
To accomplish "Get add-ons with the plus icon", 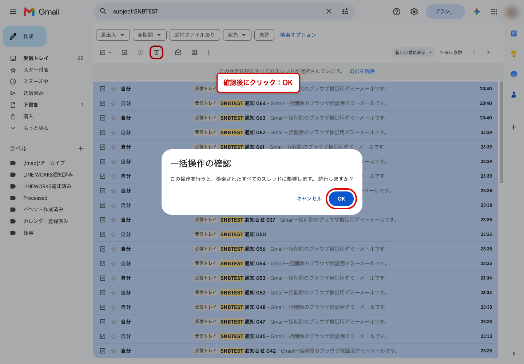I will point(514,127).
